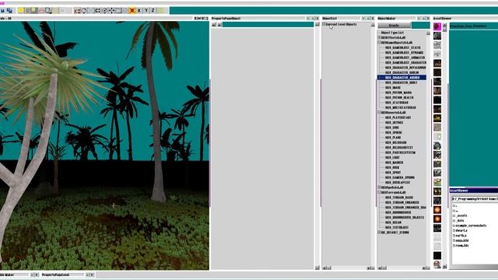The width and height of the screenshot is (498, 280).
Task: Select the SKYBOX object type
Action: point(395,123)
